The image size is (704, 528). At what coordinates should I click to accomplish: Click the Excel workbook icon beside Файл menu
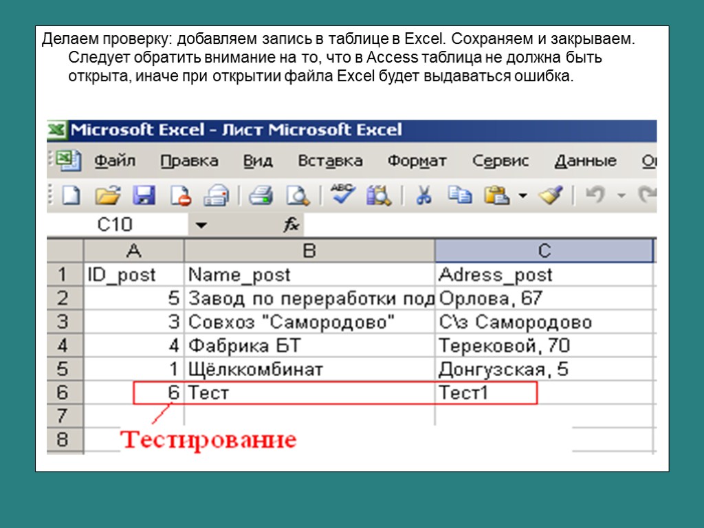click(68, 160)
